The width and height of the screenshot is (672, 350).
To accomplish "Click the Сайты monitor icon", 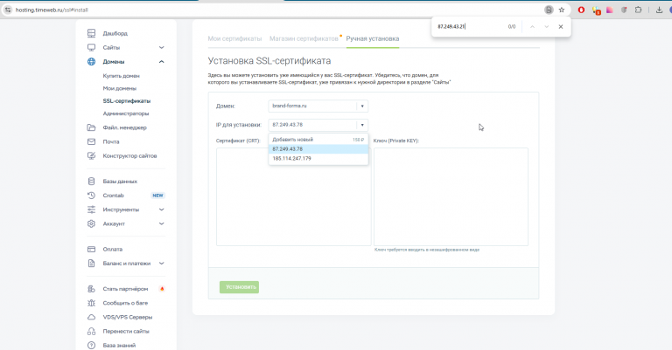I will 91,47.
